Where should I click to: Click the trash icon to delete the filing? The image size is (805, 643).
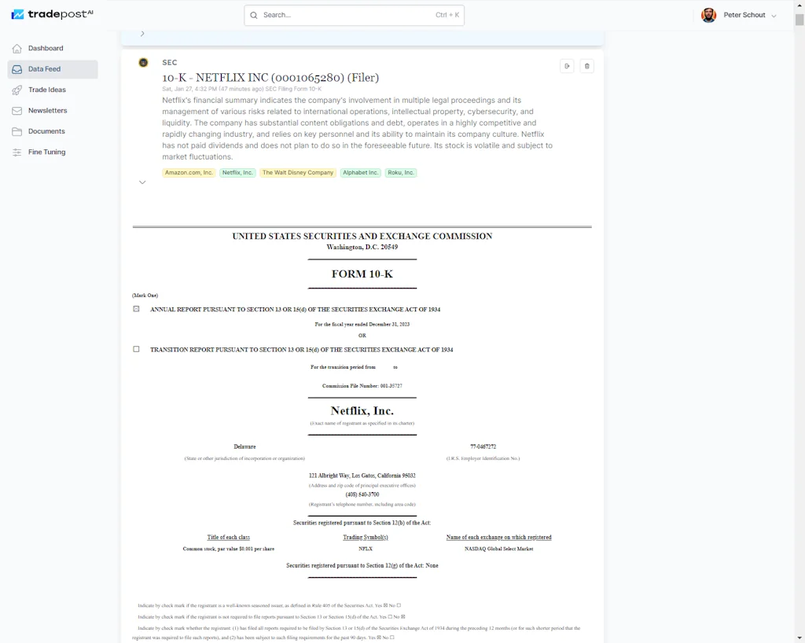586,66
